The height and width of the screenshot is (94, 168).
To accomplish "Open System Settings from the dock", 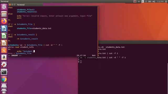I will pos(4,64).
